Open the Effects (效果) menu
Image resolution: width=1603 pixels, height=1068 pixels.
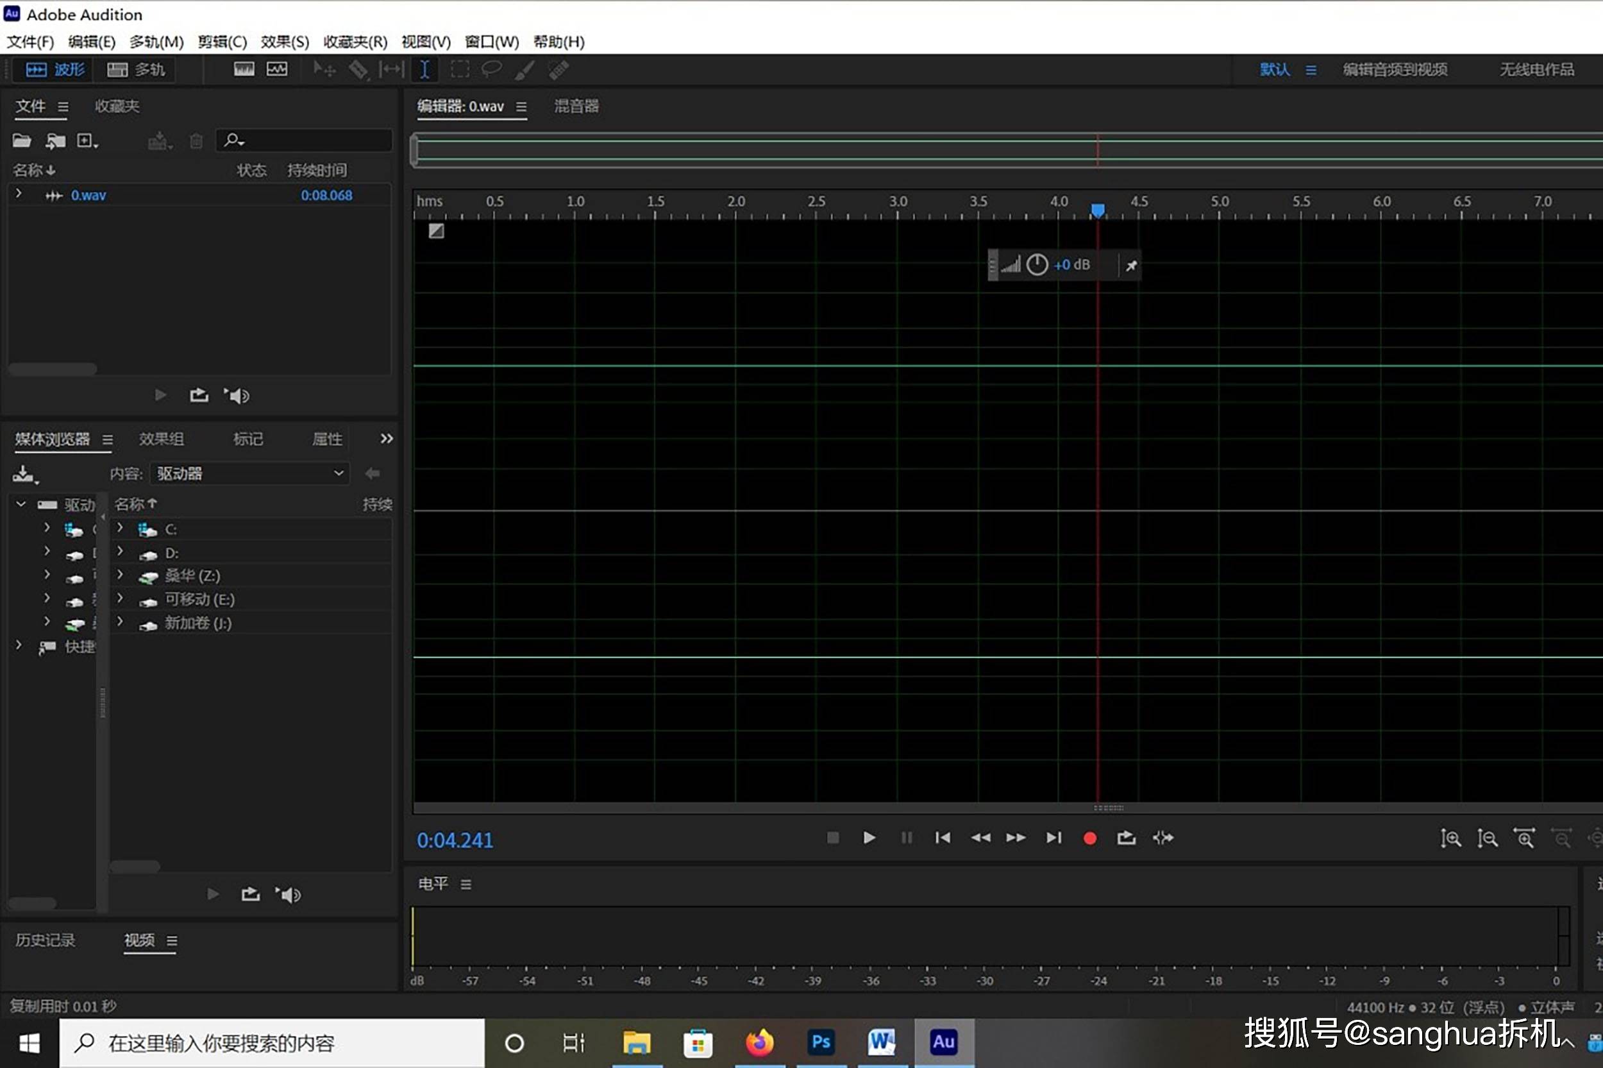[285, 42]
